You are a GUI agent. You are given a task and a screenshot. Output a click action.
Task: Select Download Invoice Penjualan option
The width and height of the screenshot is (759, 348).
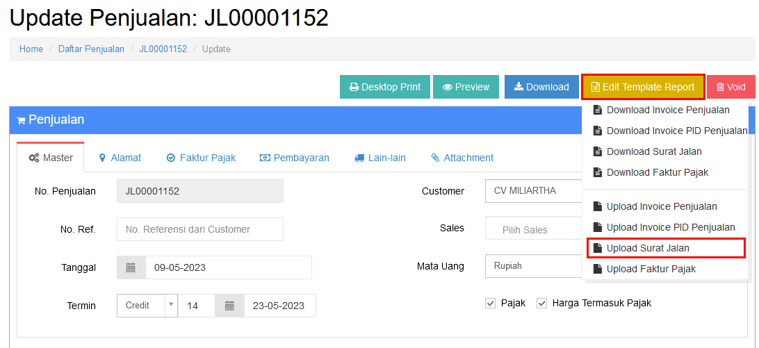click(667, 110)
